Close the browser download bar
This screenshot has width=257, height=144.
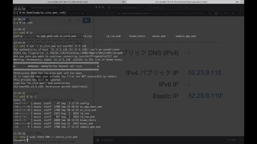point(241,140)
